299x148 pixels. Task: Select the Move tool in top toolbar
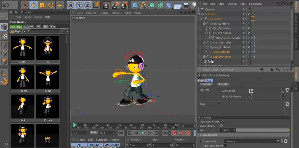34,5
